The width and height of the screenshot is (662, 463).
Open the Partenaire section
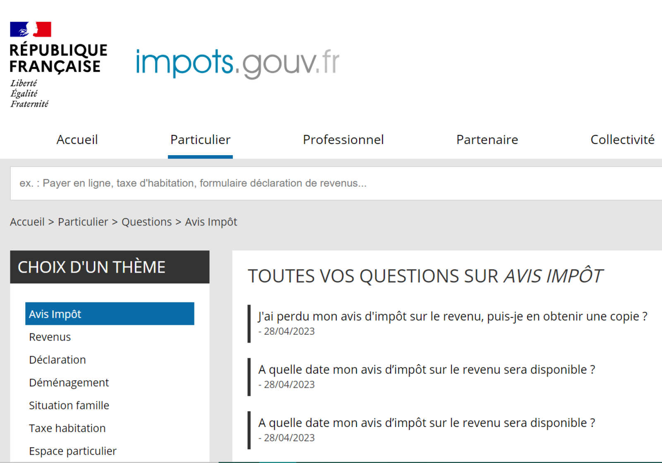click(487, 140)
